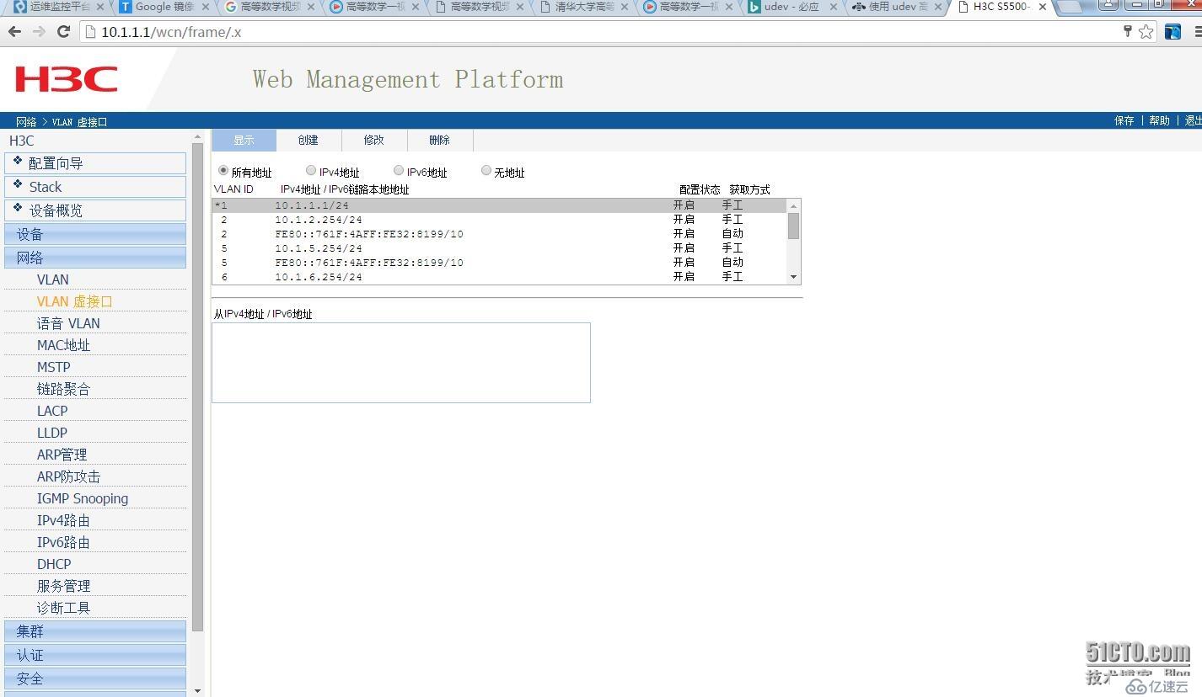Select the 所有地址 radio button
1202x697 pixels.
223,171
